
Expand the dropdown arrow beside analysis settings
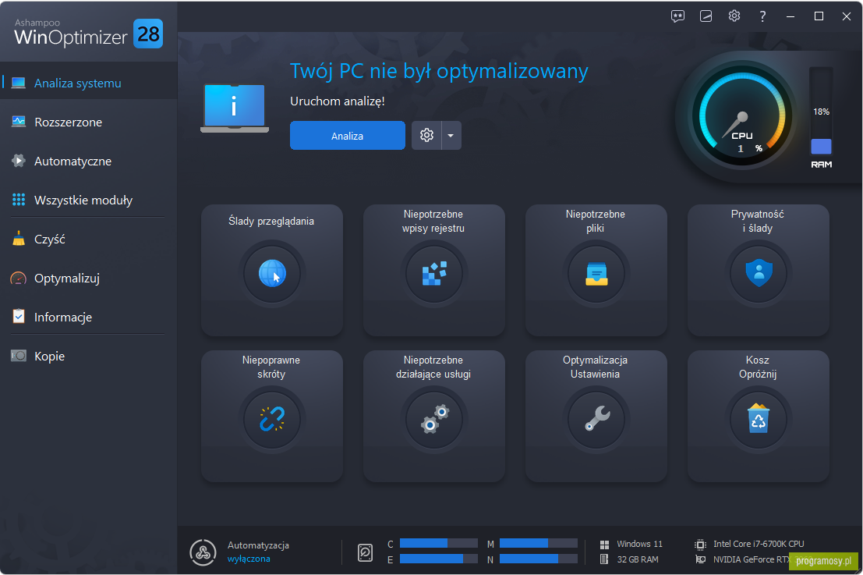click(451, 136)
